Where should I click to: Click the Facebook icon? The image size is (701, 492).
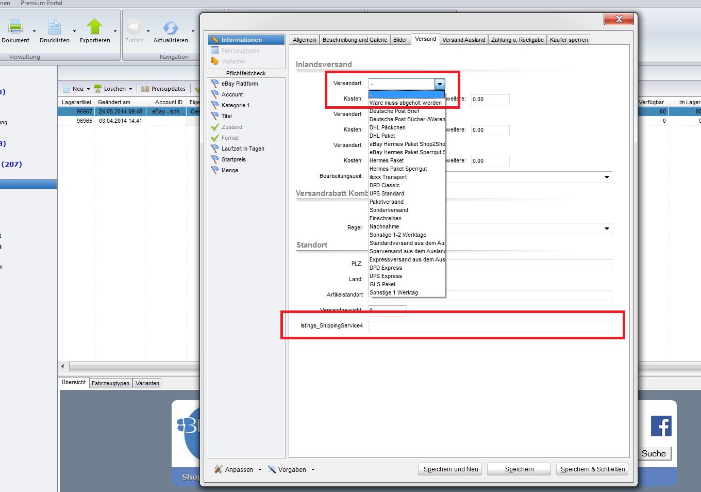click(x=661, y=426)
